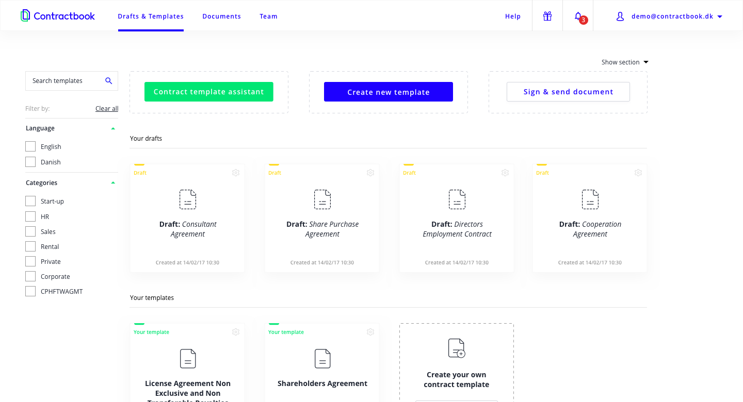Viewport: 743px width, 402px height.
Task: Toggle the English language filter
Action: tap(30, 146)
